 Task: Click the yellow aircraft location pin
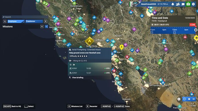[121, 47]
